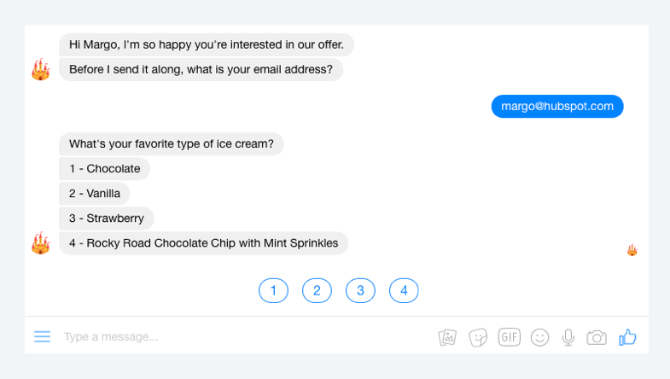
Task: Choose quick reply 3
Action: point(361,290)
